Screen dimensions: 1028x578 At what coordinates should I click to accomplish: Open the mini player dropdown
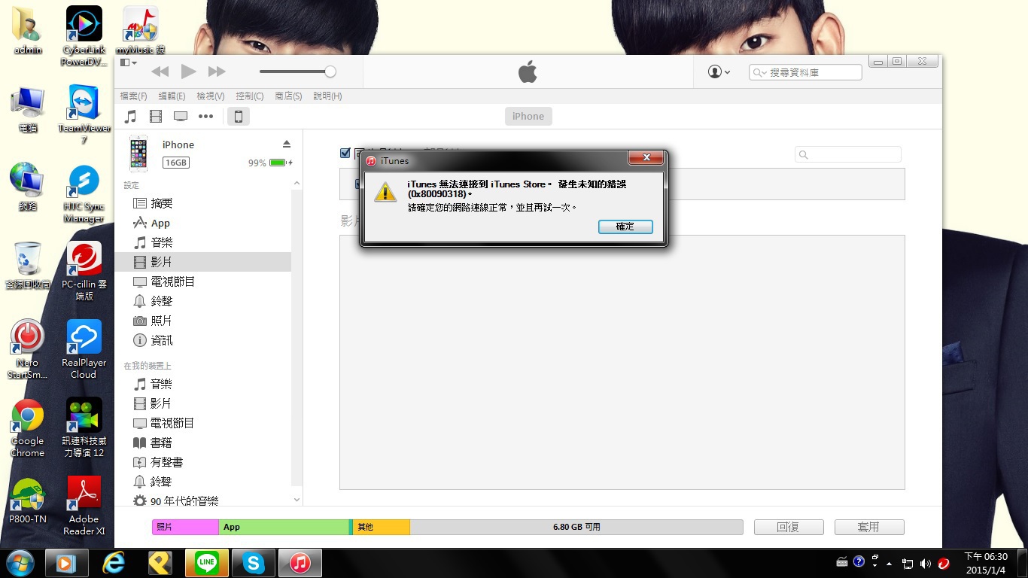pyautogui.click(x=128, y=62)
